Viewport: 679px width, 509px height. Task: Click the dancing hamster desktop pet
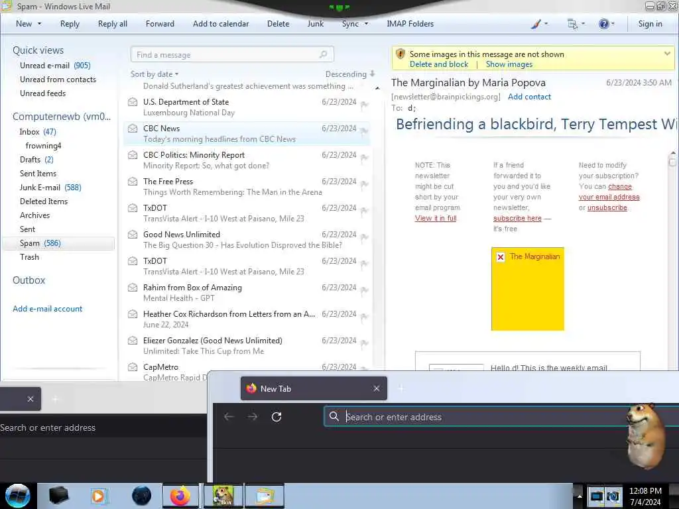[x=645, y=435]
